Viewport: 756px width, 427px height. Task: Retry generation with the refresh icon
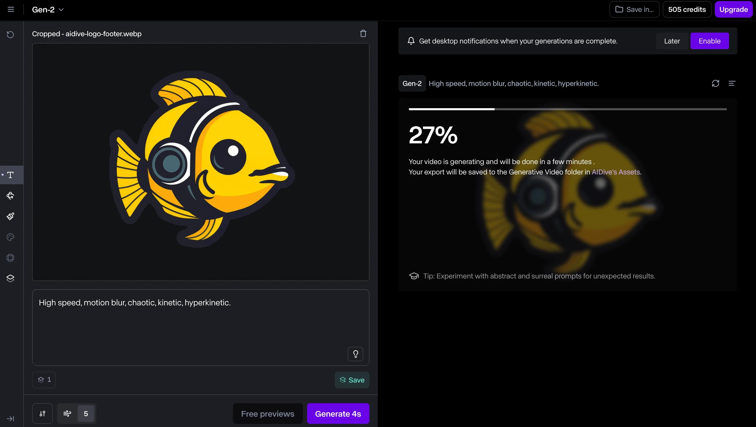tap(716, 83)
